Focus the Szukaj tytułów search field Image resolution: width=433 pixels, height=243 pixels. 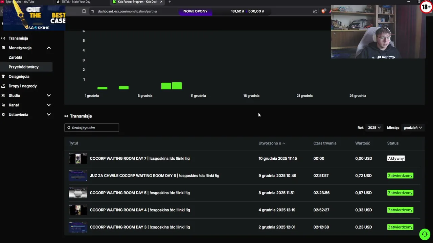[x=92, y=128]
